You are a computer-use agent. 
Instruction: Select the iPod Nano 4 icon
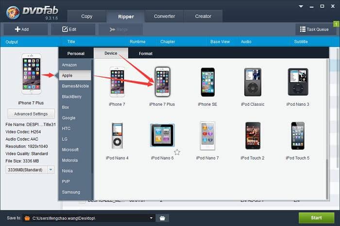(x=117, y=136)
